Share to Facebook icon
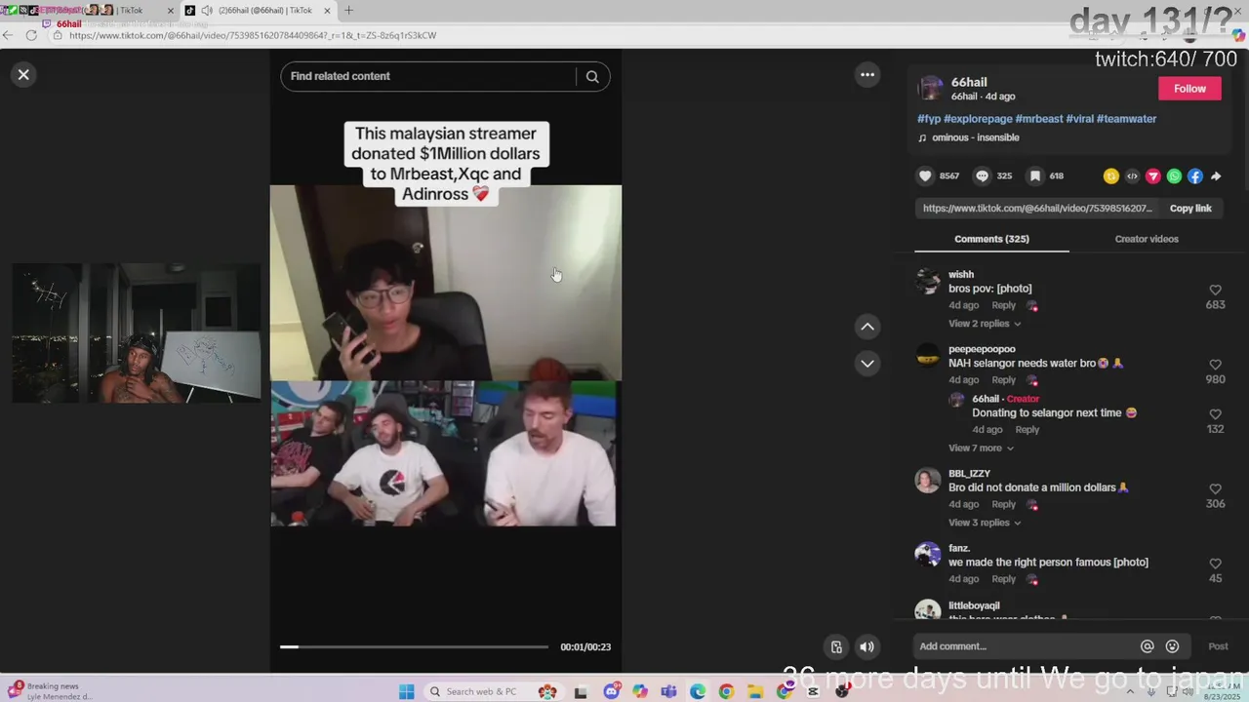1249x702 pixels. 1195,176
